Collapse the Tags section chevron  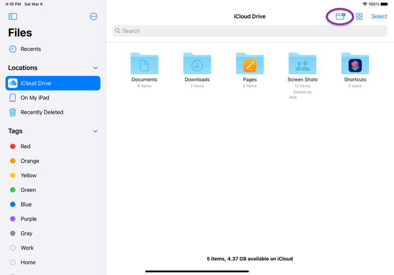(x=95, y=131)
